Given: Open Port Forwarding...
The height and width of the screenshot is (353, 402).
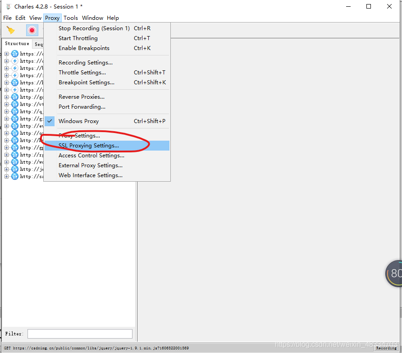Looking at the screenshot, I should [107, 107].
